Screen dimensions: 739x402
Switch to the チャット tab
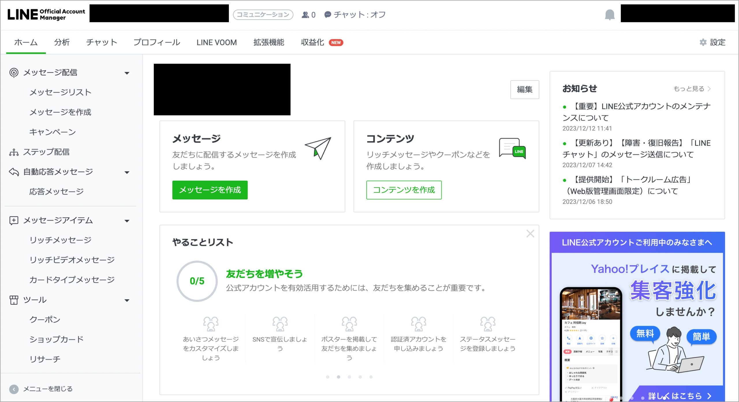[101, 42]
